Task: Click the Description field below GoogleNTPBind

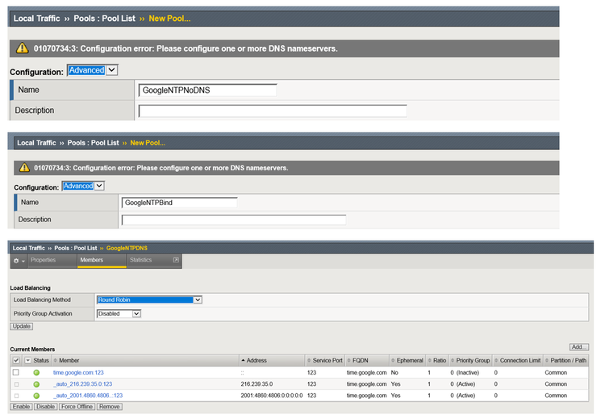Action: click(x=233, y=220)
